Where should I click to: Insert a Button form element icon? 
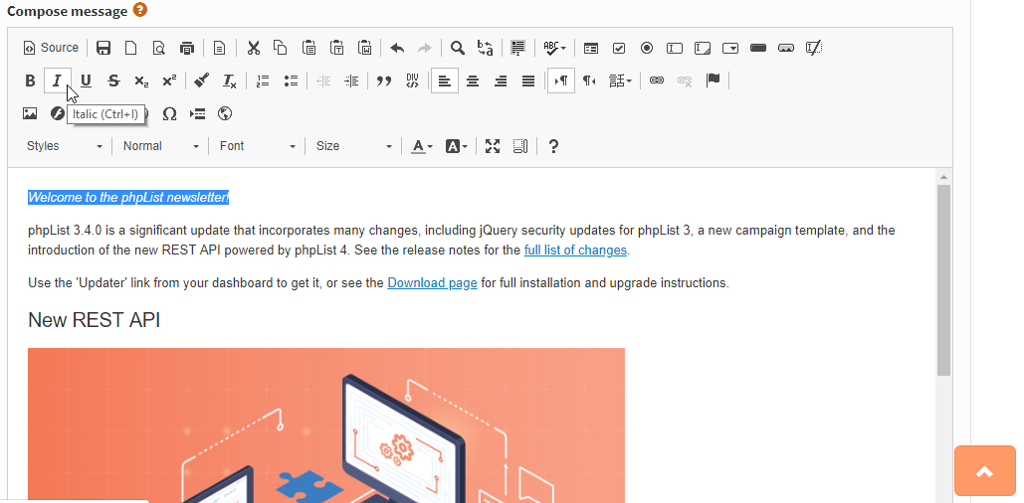click(758, 48)
